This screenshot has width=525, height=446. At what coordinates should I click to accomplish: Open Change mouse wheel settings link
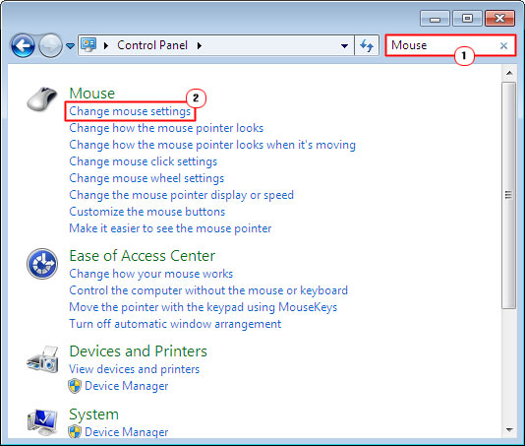[x=146, y=178]
